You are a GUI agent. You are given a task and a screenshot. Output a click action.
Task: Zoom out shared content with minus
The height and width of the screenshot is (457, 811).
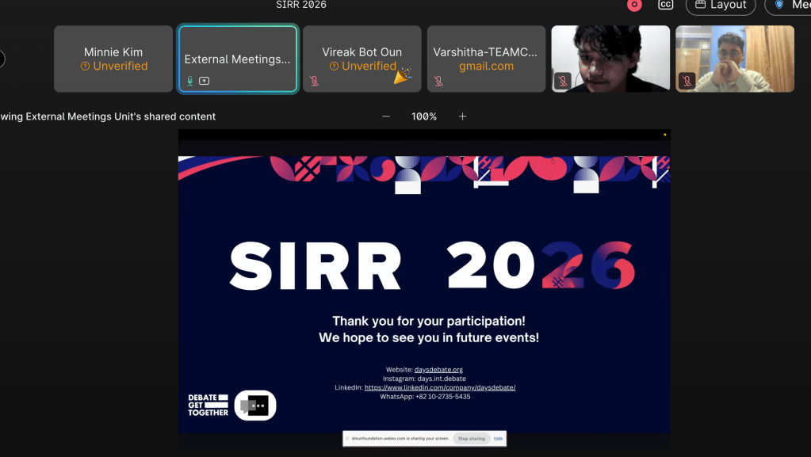click(x=386, y=116)
